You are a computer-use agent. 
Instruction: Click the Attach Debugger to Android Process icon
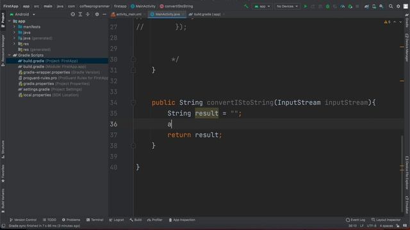[350, 6]
